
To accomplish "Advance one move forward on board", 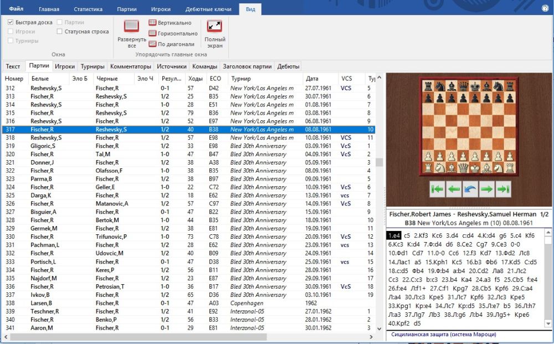I will [487, 189].
